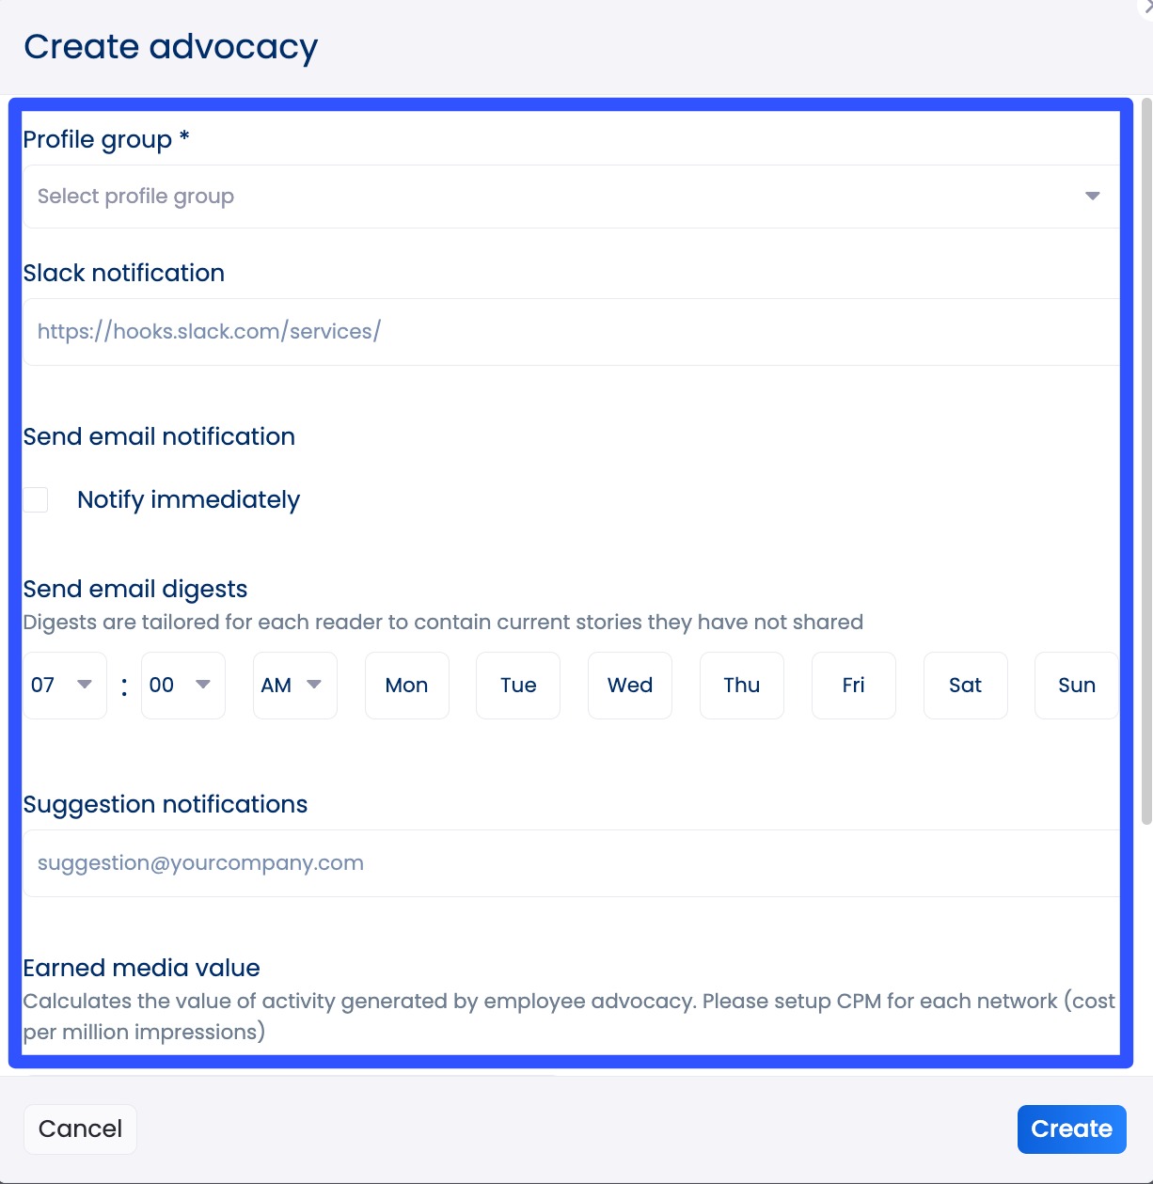The image size is (1153, 1184).
Task: Enable the Notify immediately checkbox
Action: pyautogui.click(x=35, y=499)
